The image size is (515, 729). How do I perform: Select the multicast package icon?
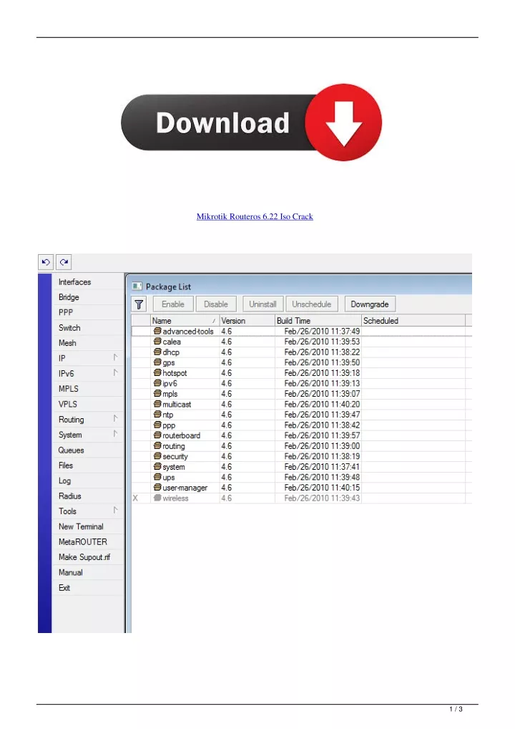pos(157,404)
